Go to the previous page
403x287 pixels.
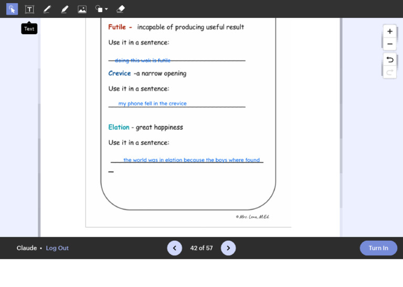[175, 248]
